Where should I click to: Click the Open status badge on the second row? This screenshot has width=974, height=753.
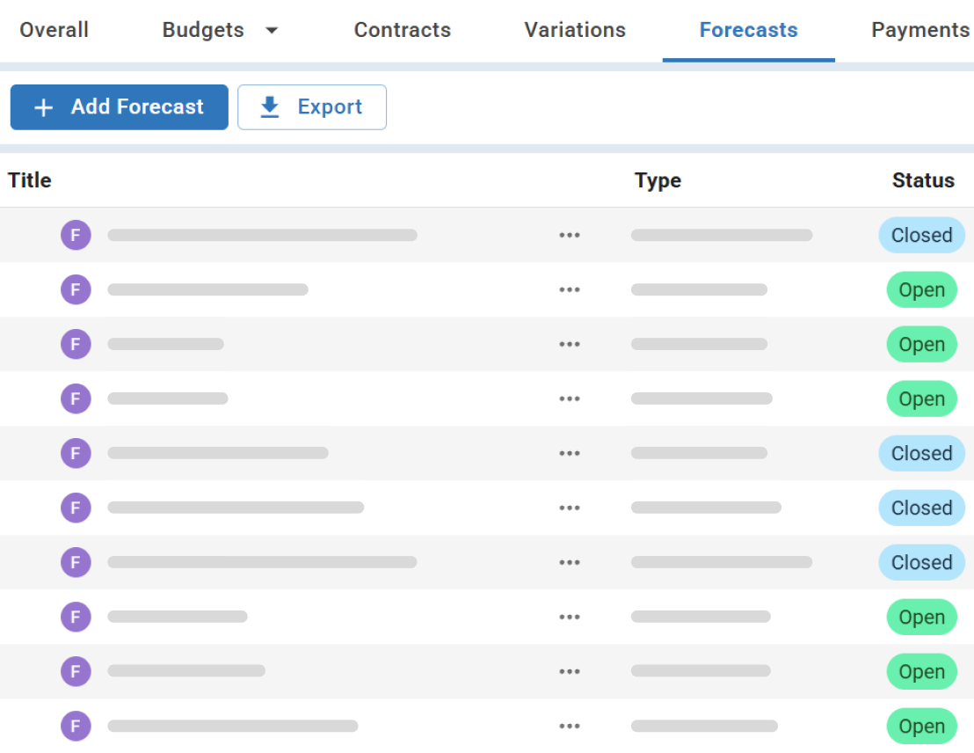tap(921, 289)
